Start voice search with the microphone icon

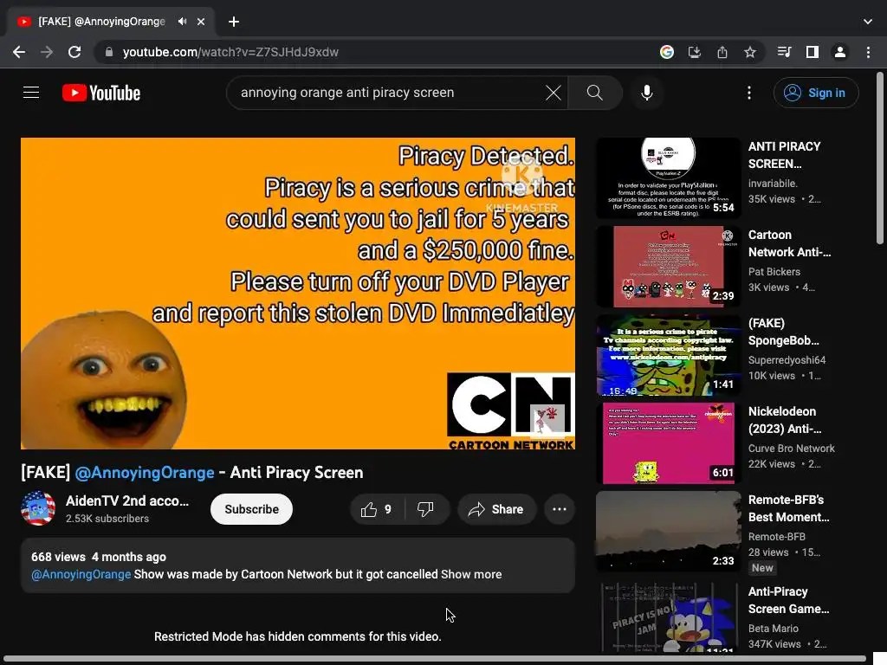tap(646, 93)
